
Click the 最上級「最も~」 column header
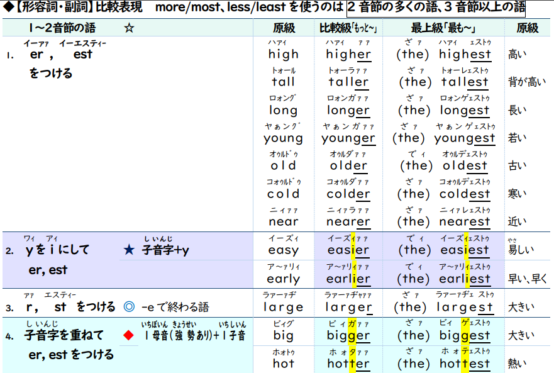click(443, 28)
